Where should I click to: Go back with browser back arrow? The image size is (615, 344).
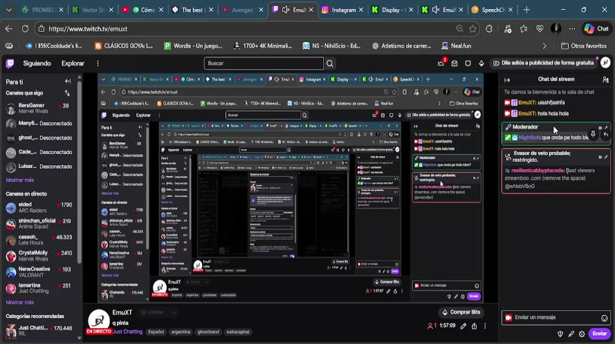pyautogui.click(x=9, y=29)
